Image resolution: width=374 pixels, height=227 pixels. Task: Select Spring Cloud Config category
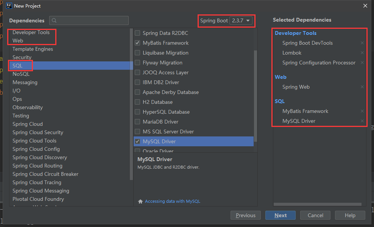[x=36, y=149]
